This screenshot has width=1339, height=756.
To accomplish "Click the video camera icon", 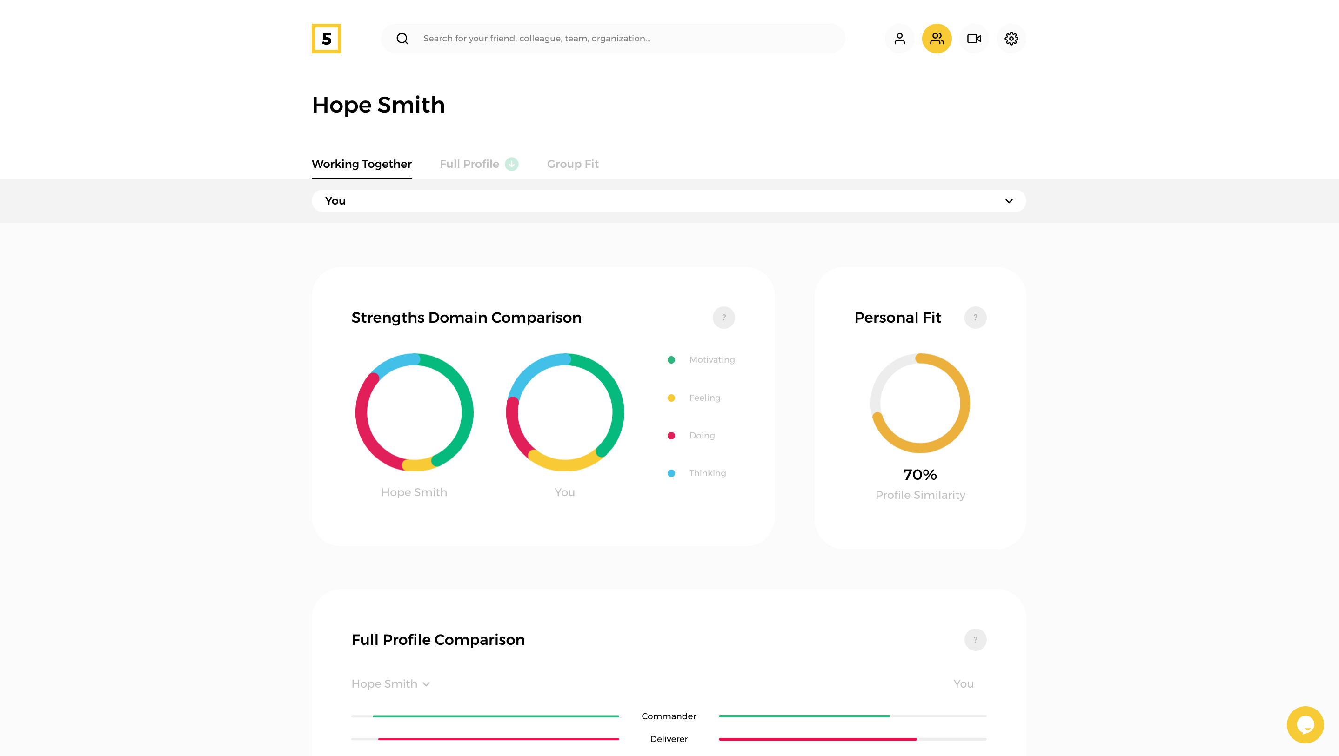I will pos(974,39).
